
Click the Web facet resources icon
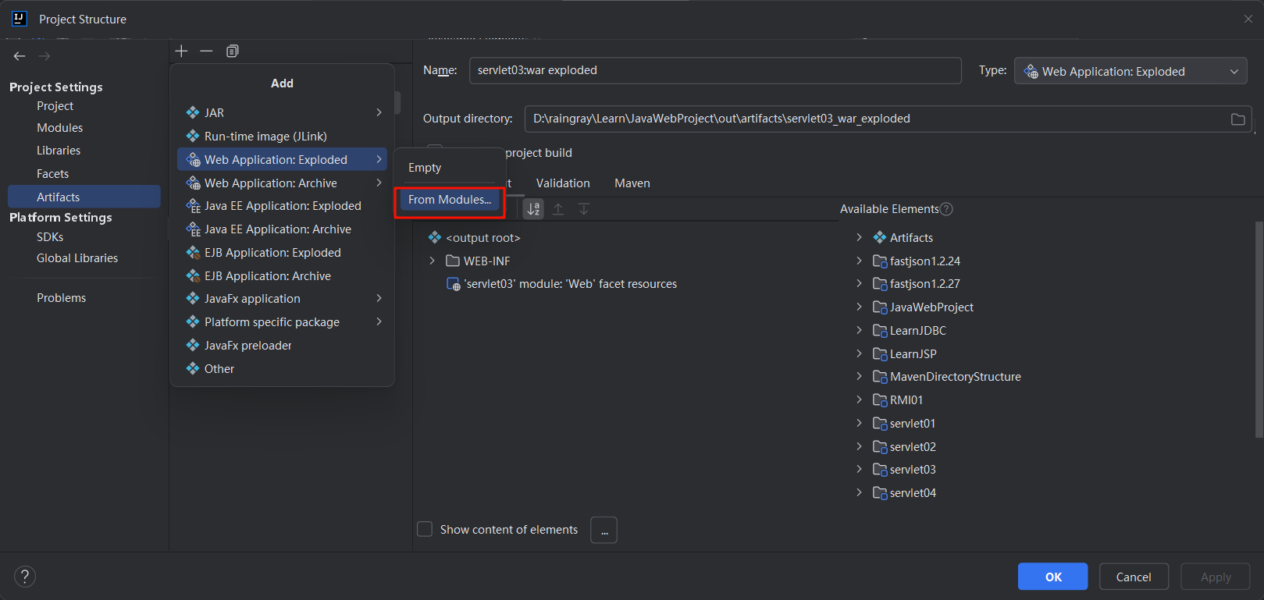click(x=453, y=284)
